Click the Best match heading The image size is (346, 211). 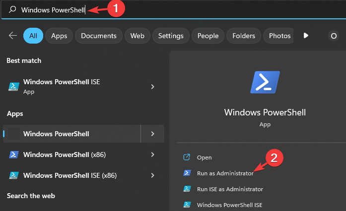tap(24, 60)
